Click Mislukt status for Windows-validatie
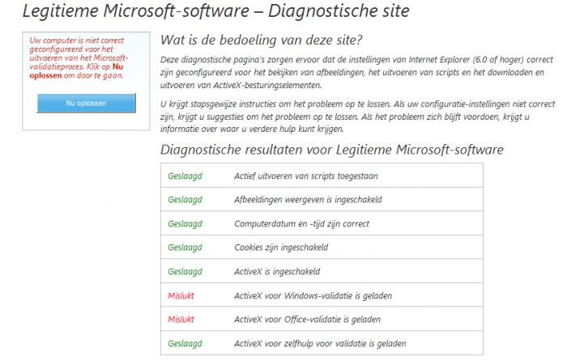The width and height of the screenshot is (567, 360). click(x=181, y=296)
